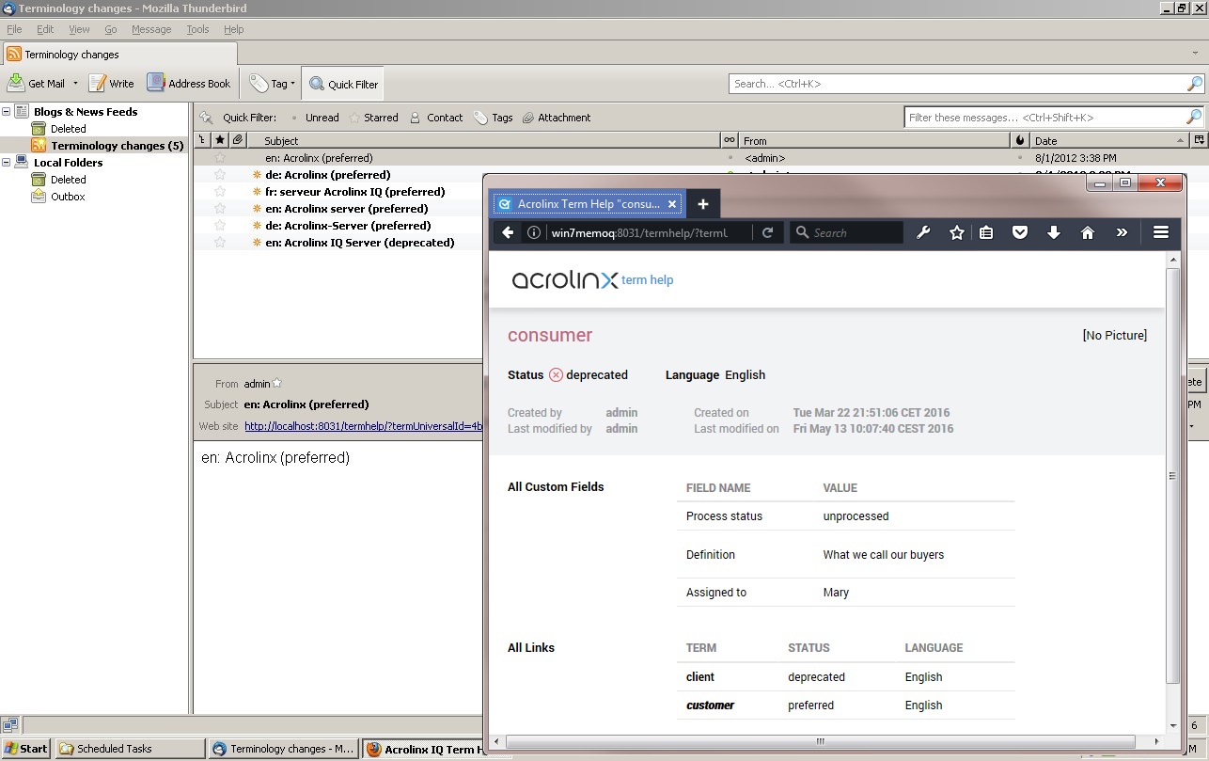This screenshot has width=1209, height=761.
Task: Toggle the Quick Filter button
Action: pyautogui.click(x=343, y=84)
